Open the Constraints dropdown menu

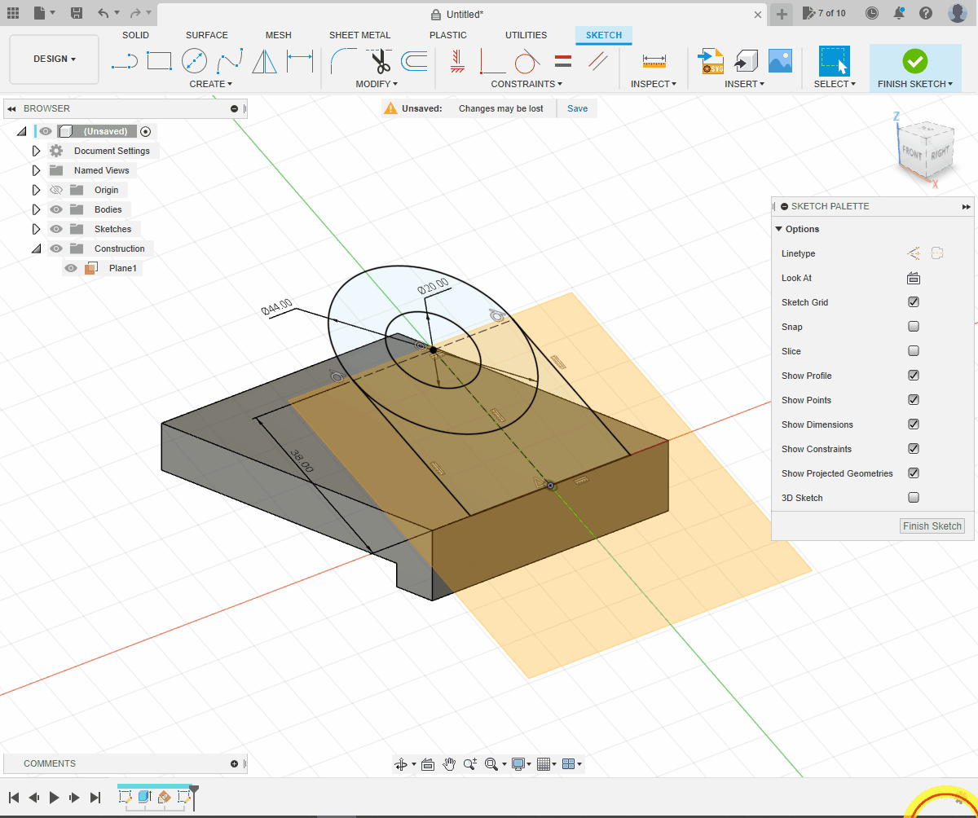[x=526, y=84]
